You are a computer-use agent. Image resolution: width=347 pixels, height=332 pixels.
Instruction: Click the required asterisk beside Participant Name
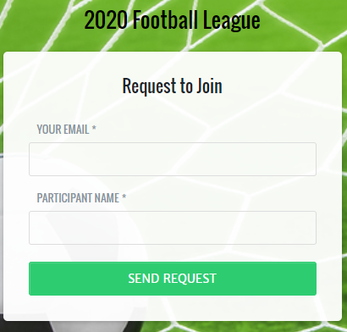click(124, 197)
